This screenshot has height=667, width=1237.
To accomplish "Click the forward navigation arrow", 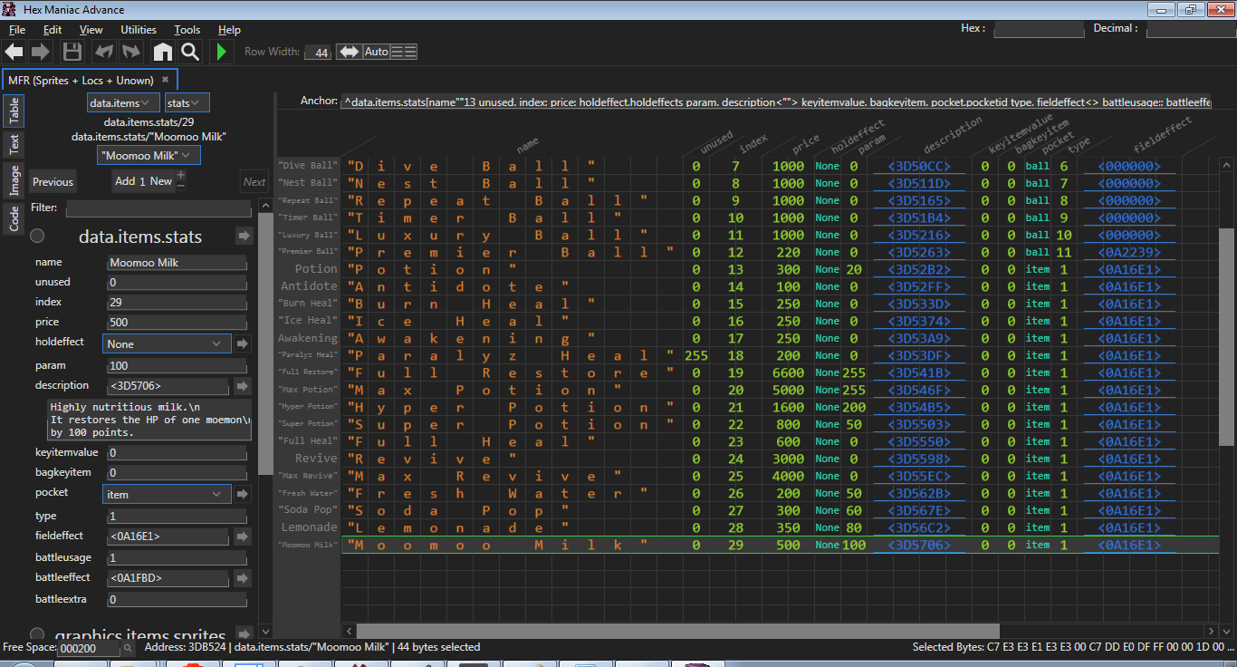I will pos(41,52).
